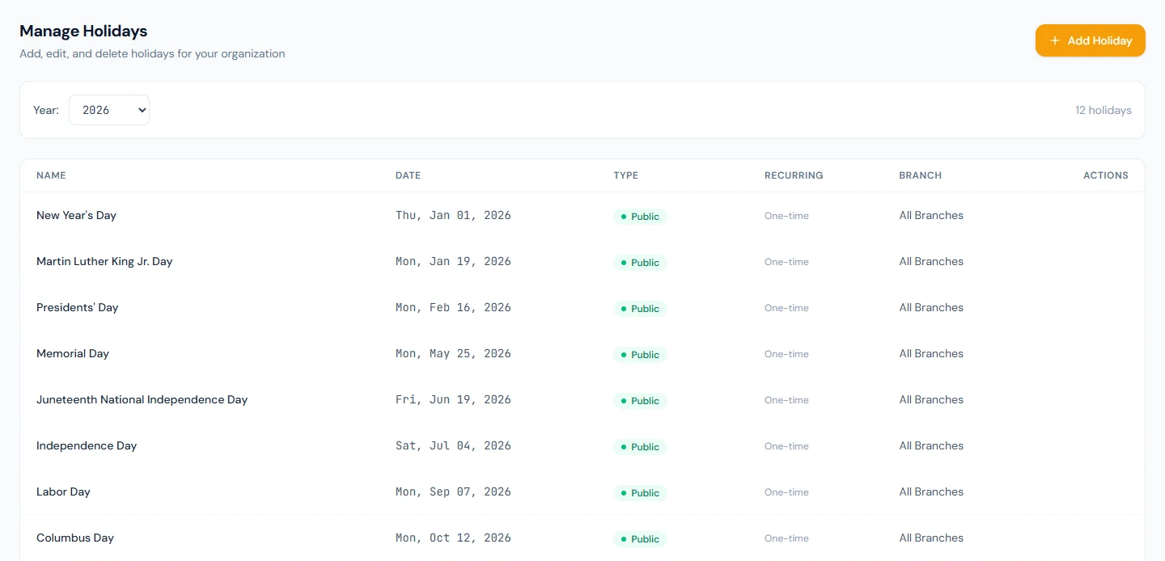Viewport: 1165px width, 561px height.
Task: Select the Labor Day holiday name
Action: [63, 491]
